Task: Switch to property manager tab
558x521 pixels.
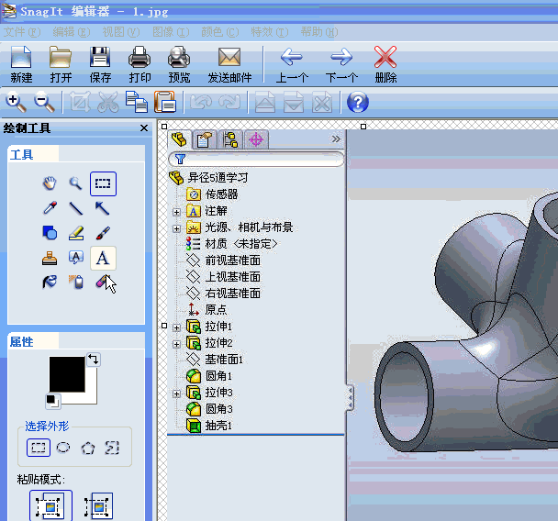Action: pyautogui.click(x=205, y=139)
